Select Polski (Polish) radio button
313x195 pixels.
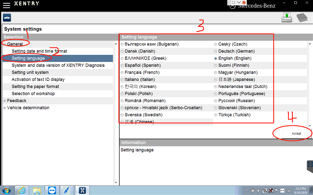(x=122, y=94)
